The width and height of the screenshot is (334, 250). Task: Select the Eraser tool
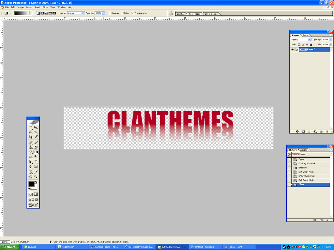click(30, 152)
